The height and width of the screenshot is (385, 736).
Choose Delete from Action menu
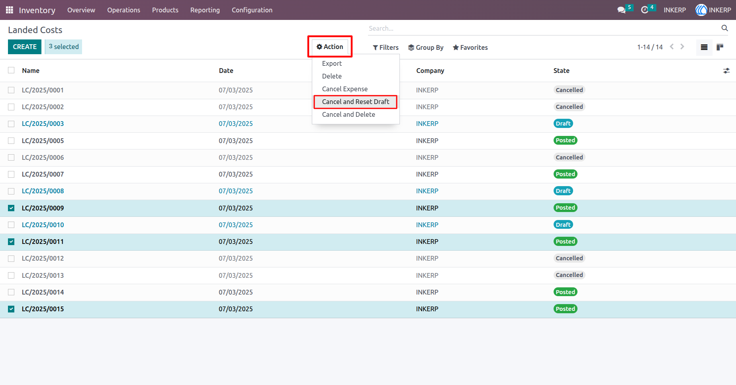coord(356,76)
